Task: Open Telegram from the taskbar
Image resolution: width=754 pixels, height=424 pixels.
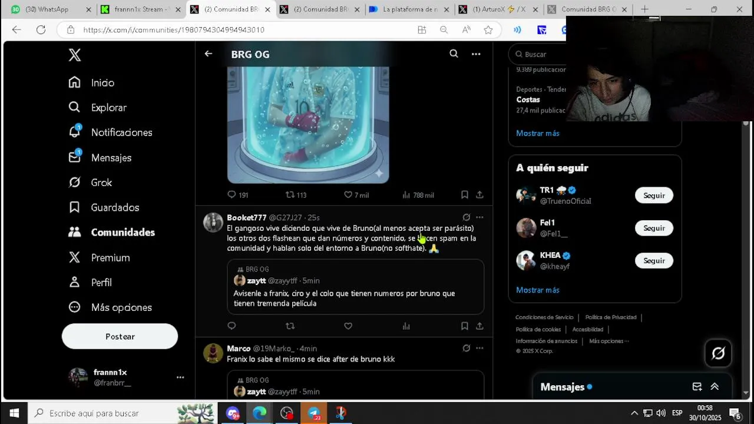Action: click(314, 413)
